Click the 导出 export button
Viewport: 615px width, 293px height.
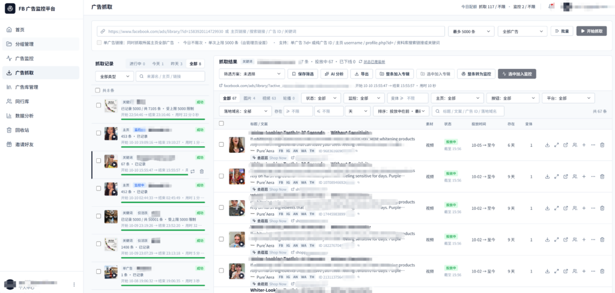[361, 74]
